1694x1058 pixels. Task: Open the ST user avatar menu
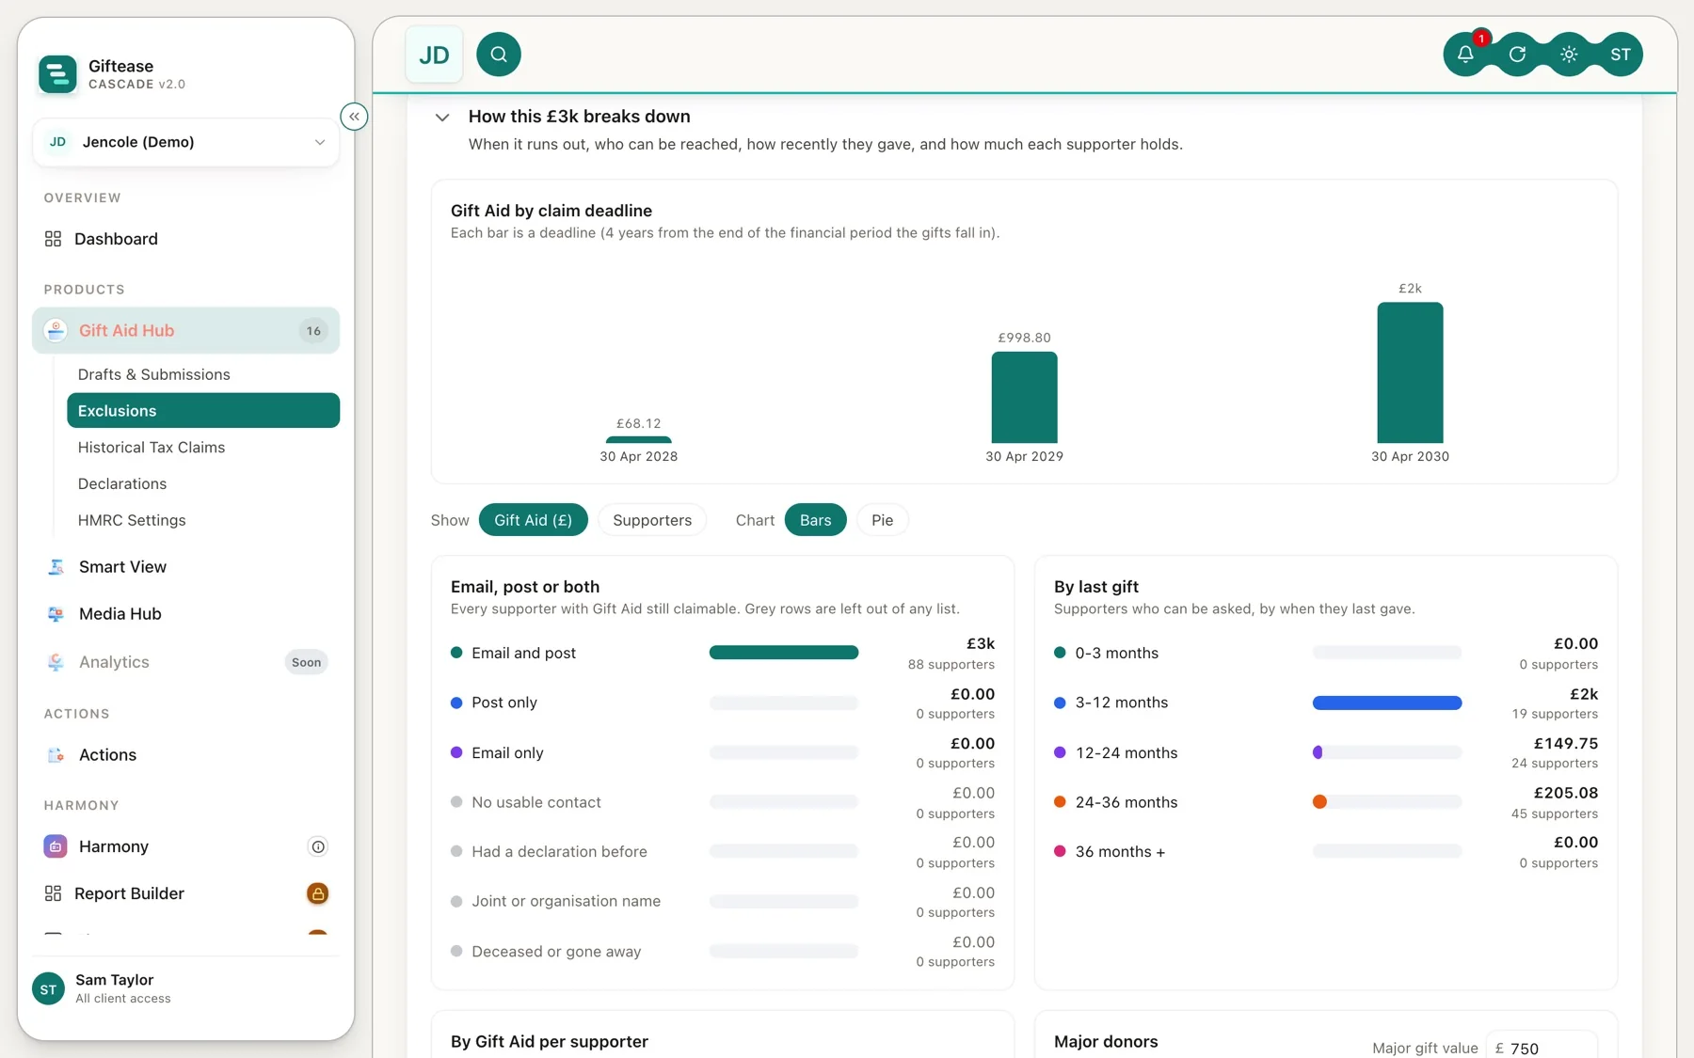pos(1621,55)
